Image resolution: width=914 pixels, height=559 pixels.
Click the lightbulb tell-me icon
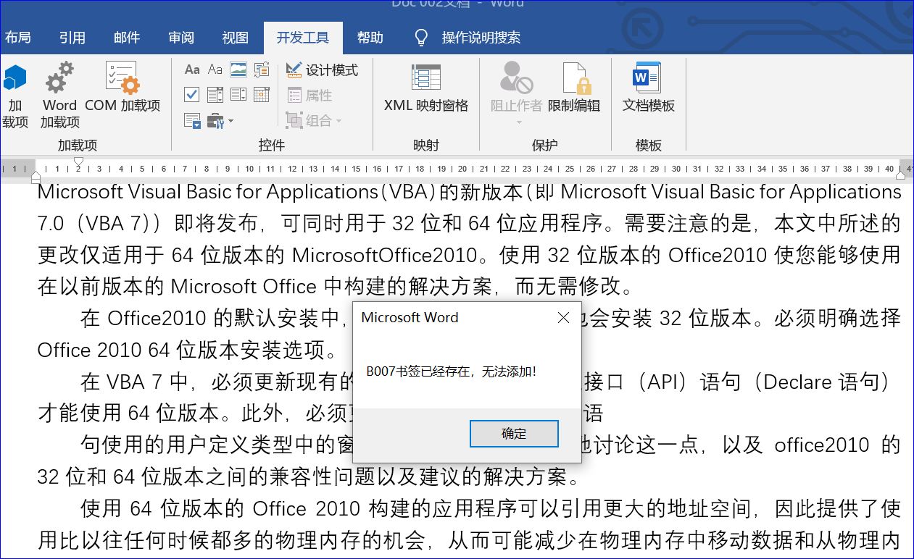point(421,38)
